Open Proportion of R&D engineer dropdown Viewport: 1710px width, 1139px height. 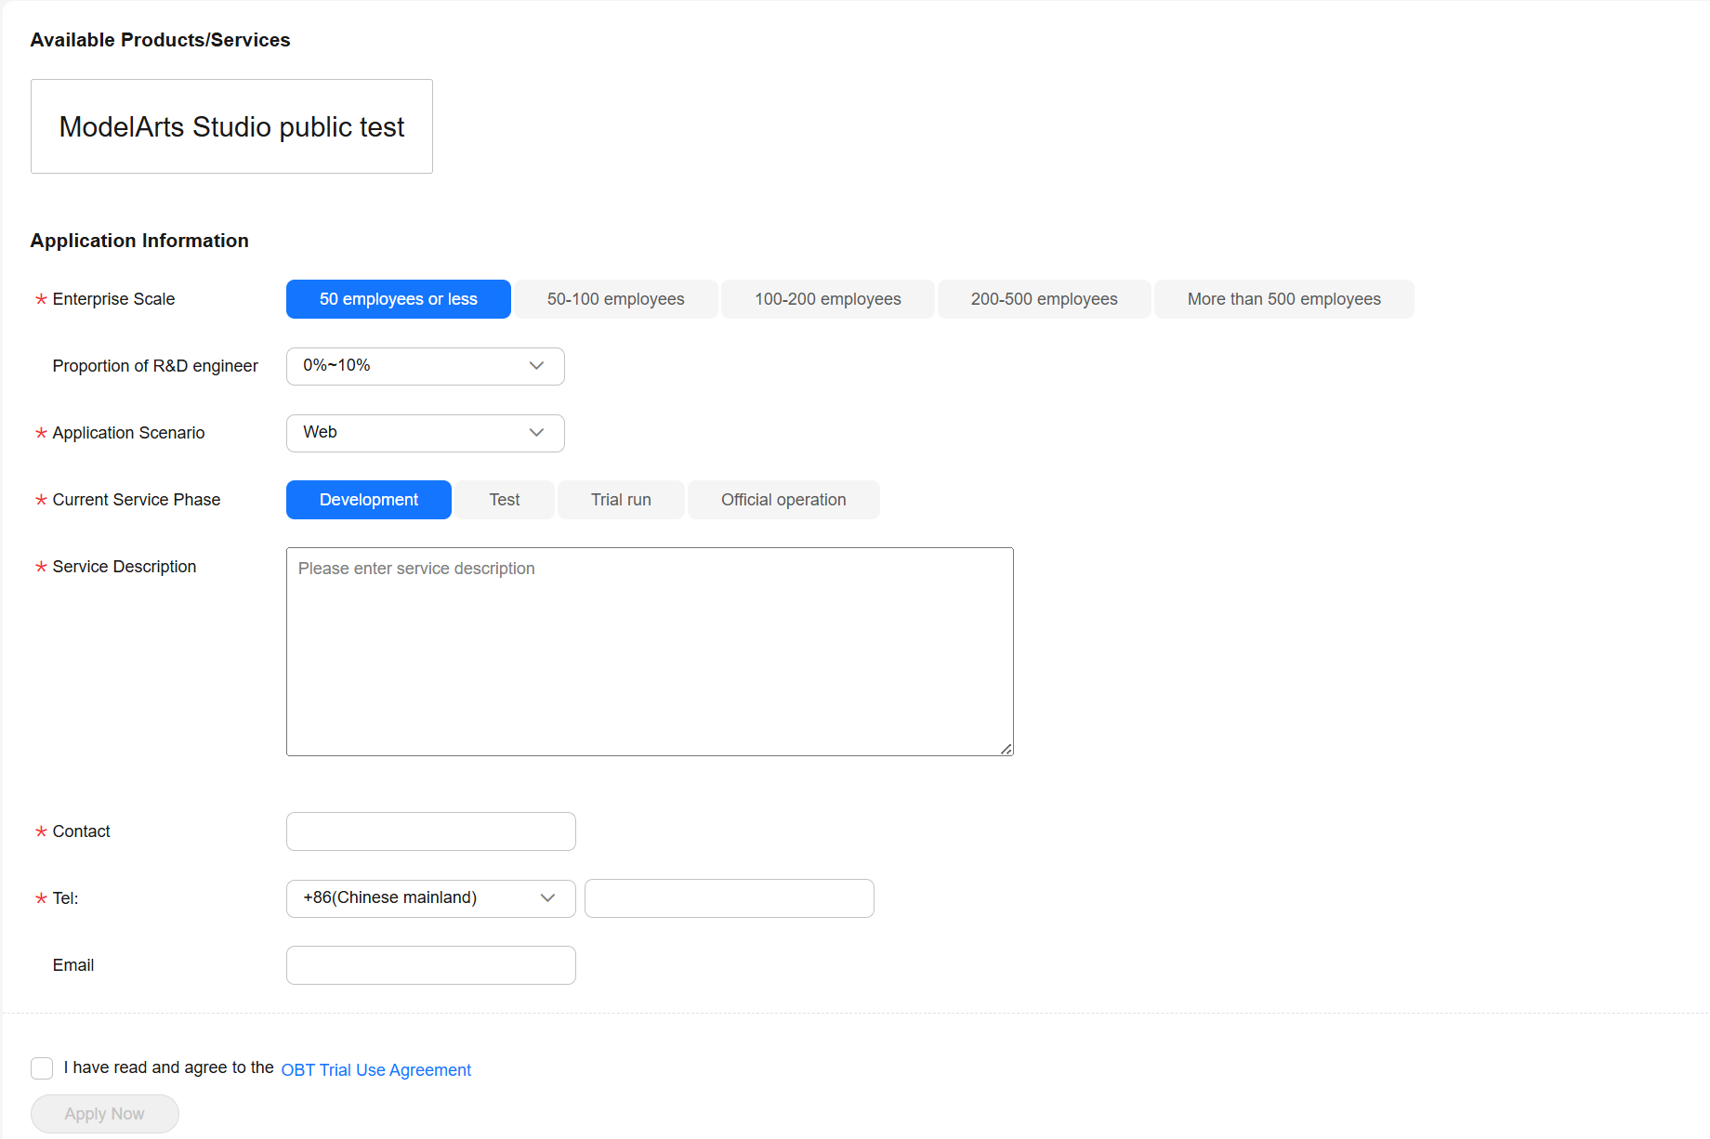[425, 366]
